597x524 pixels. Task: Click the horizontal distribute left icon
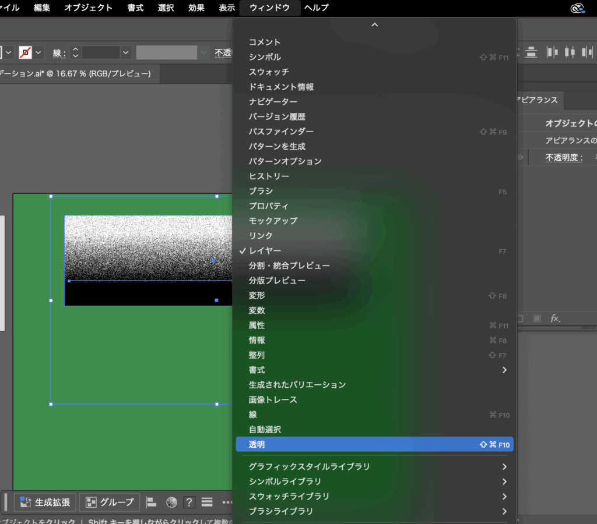552,52
